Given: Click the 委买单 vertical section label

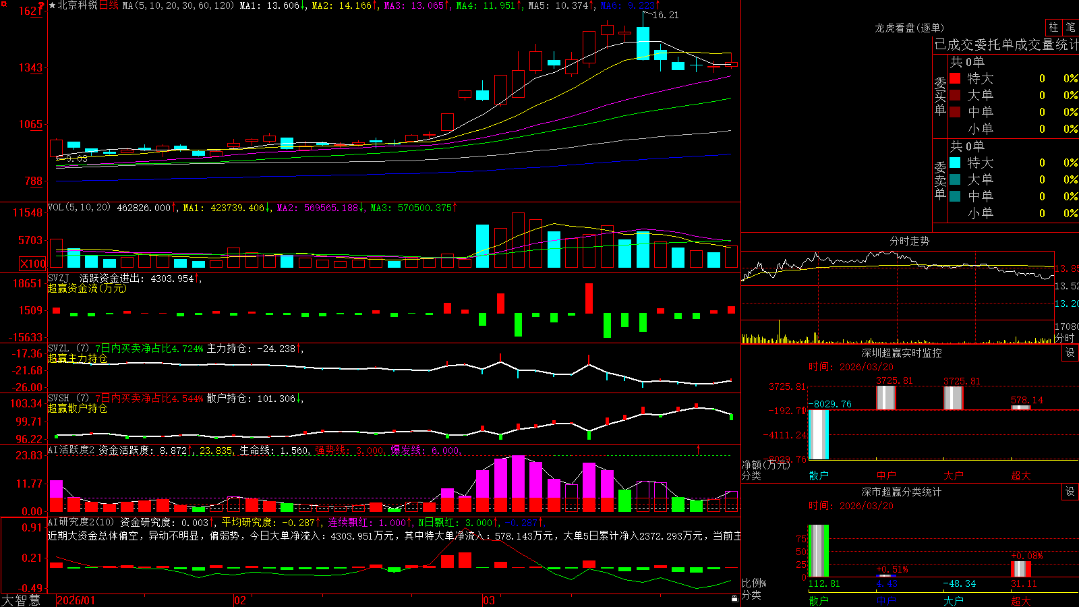Looking at the screenshot, I should [940, 96].
